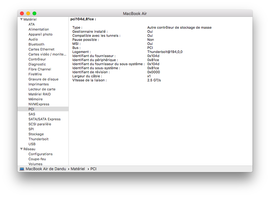Select the highlighted PCI sidebar entry

click(x=43, y=109)
